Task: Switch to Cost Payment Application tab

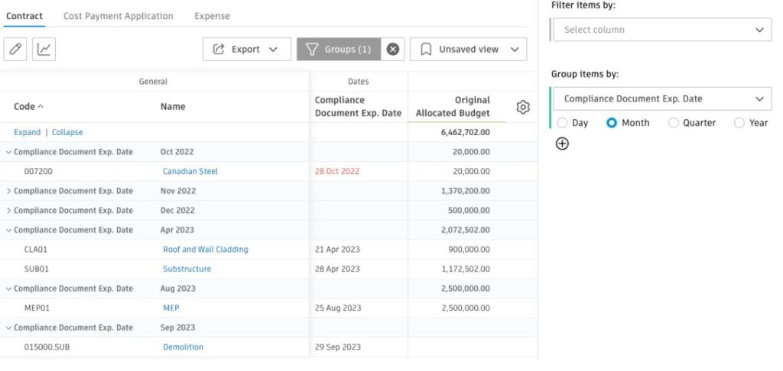Action: (x=119, y=16)
